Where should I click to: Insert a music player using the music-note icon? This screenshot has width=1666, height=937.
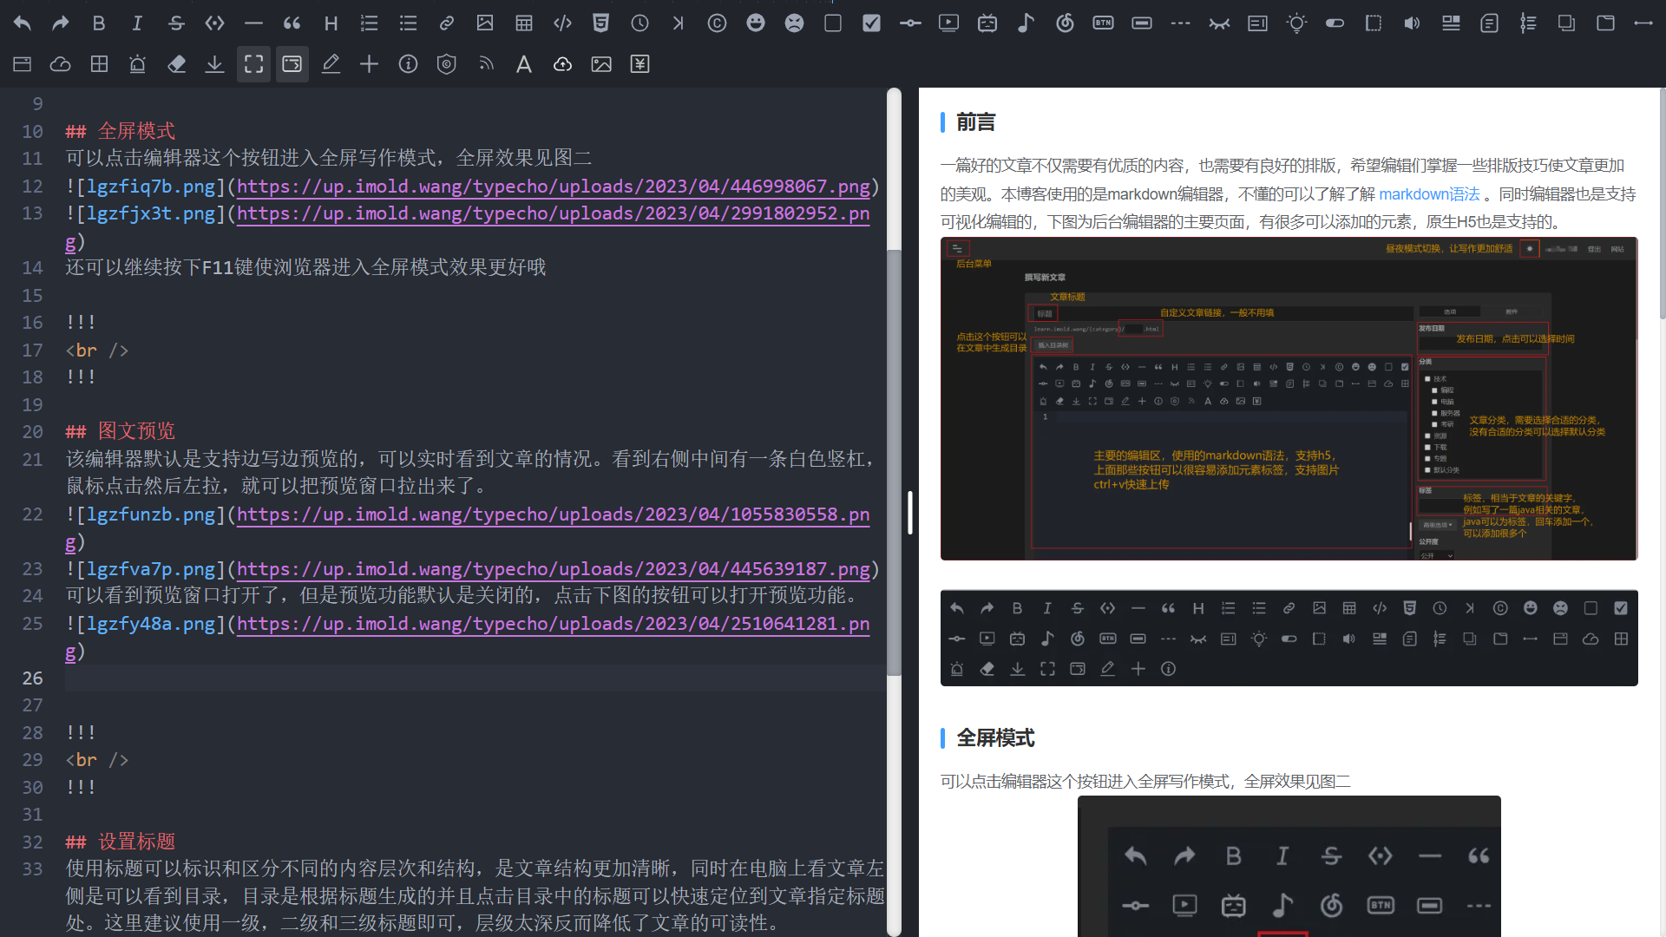pos(1026,23)
